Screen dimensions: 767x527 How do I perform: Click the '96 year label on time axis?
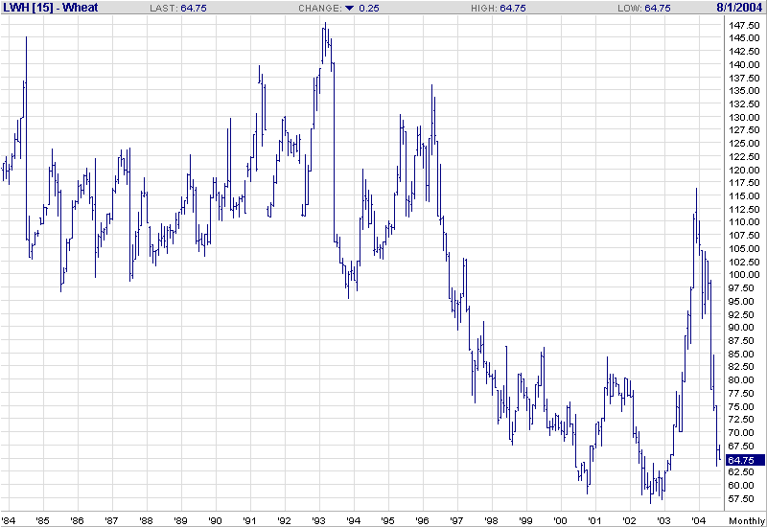tap(422, 520)
